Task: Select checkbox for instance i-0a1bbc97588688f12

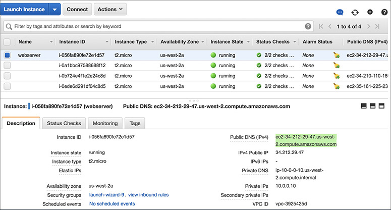Action: click(x=7, y=65)
